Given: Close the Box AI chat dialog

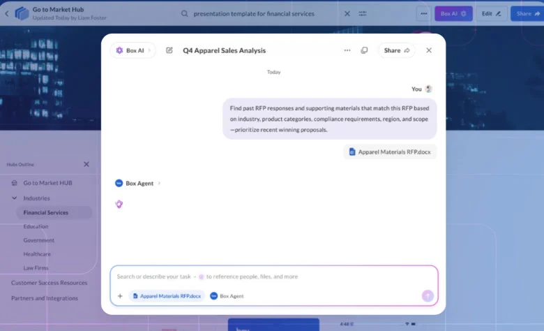Looking at the screenshot, I should [x=429, y=50].
